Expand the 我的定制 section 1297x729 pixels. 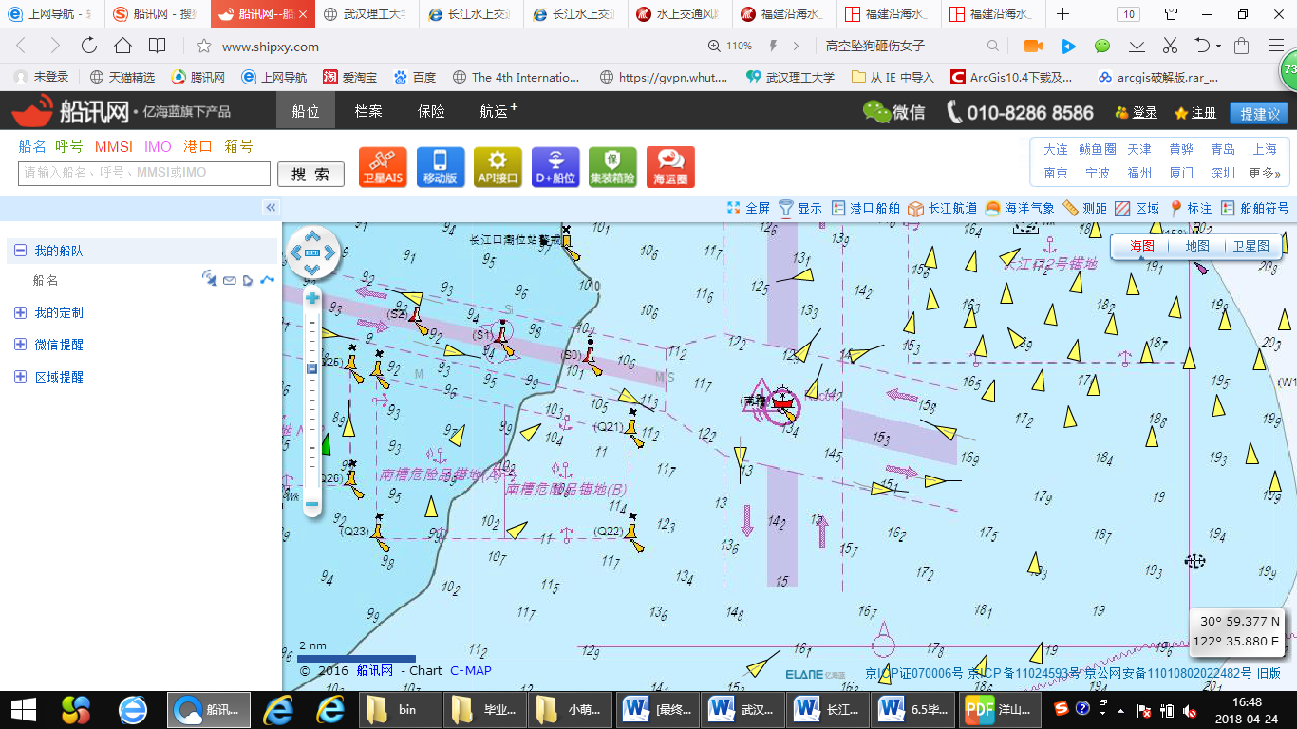20,312
